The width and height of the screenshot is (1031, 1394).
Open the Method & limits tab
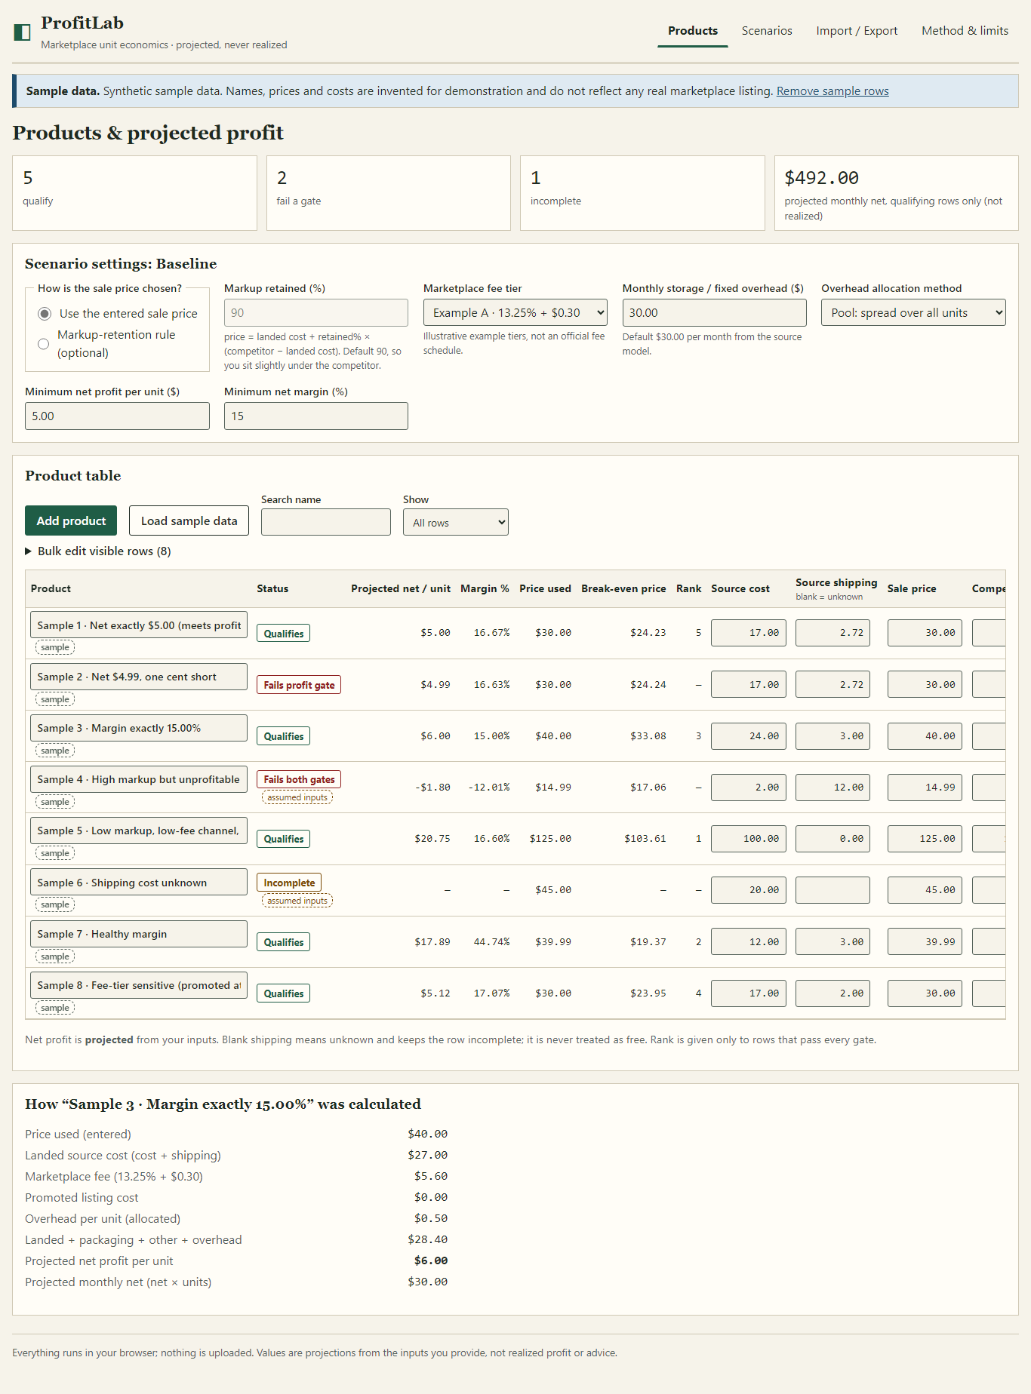coord(965,31)
